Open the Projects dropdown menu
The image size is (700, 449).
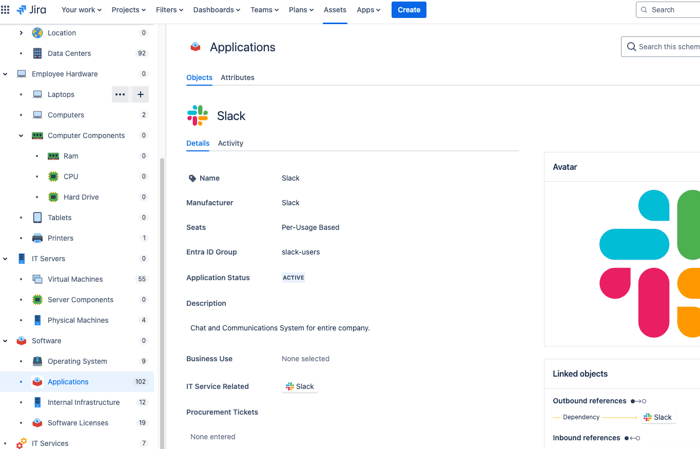(x=128, y=10)
